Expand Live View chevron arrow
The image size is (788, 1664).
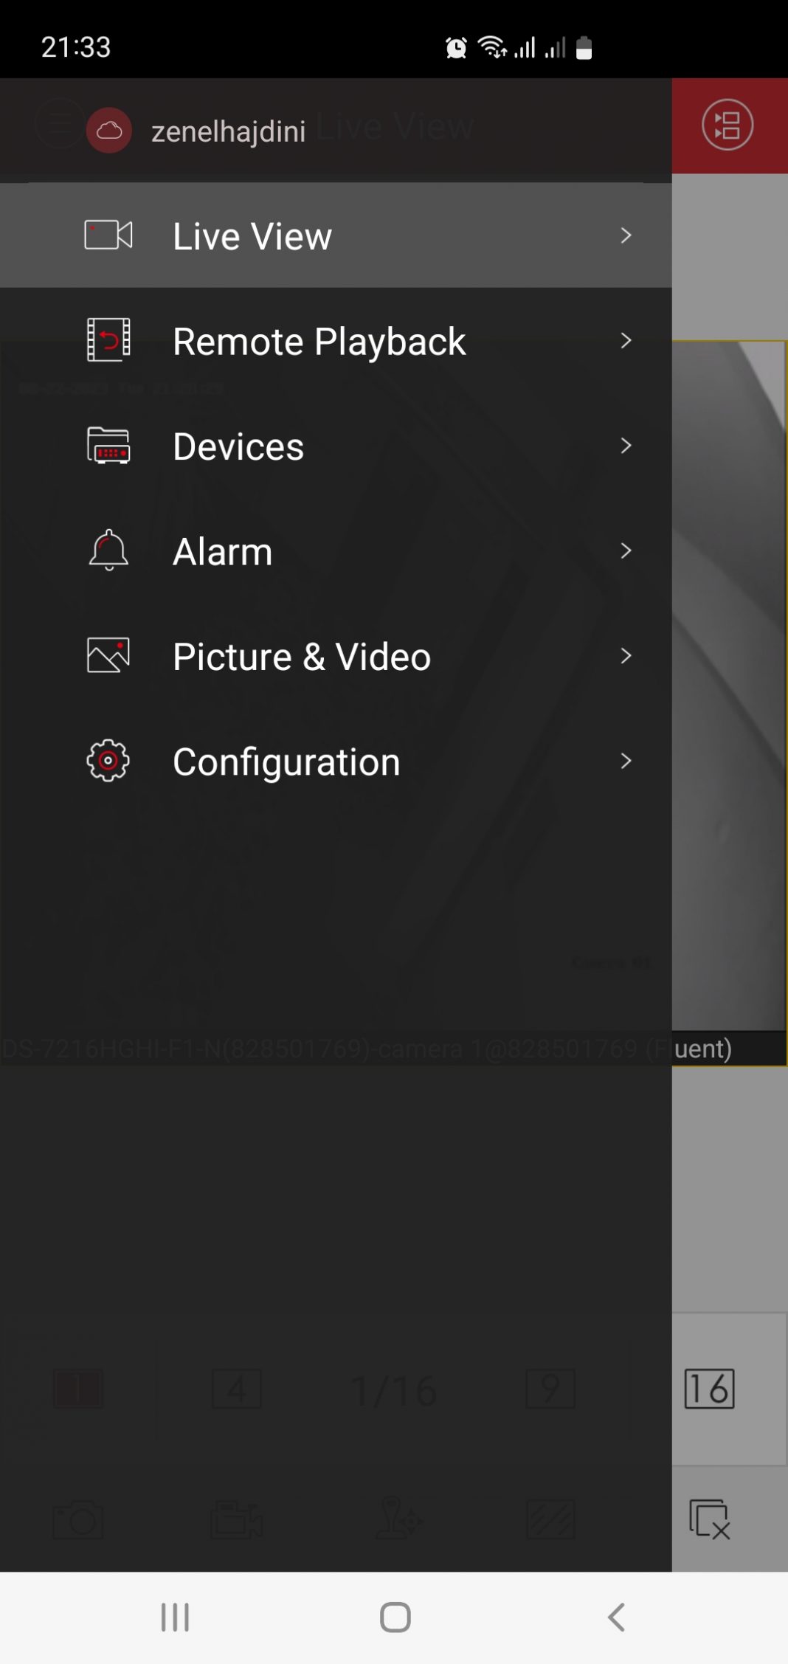(626, 235)
